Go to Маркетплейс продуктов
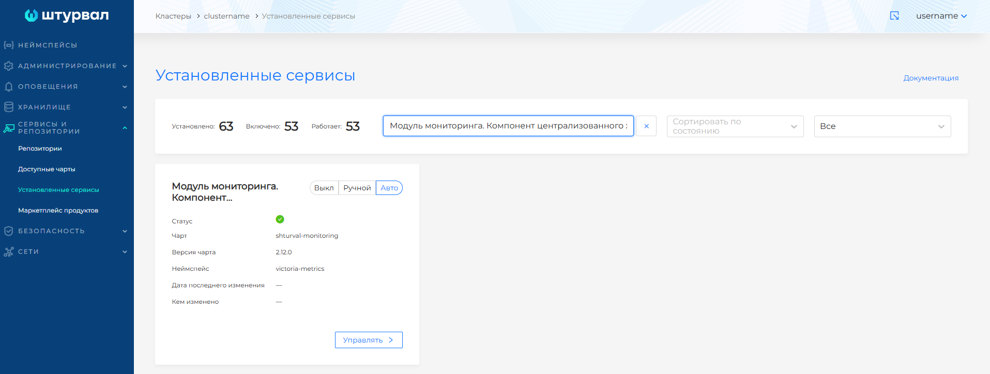Screen dimensions: 990x374 coord(58,210)
